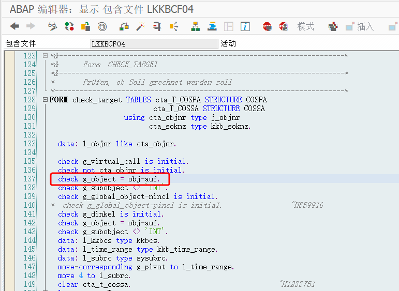Click 'data: l_subrc type sysubrc.' line
Screen dimensions: 399x291
point(113,258)
